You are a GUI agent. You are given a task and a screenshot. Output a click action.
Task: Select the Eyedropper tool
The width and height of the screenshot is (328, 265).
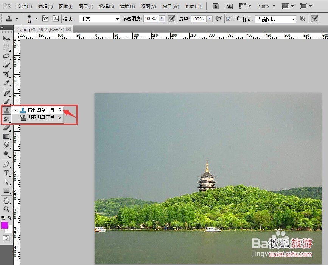click(6, 83)
